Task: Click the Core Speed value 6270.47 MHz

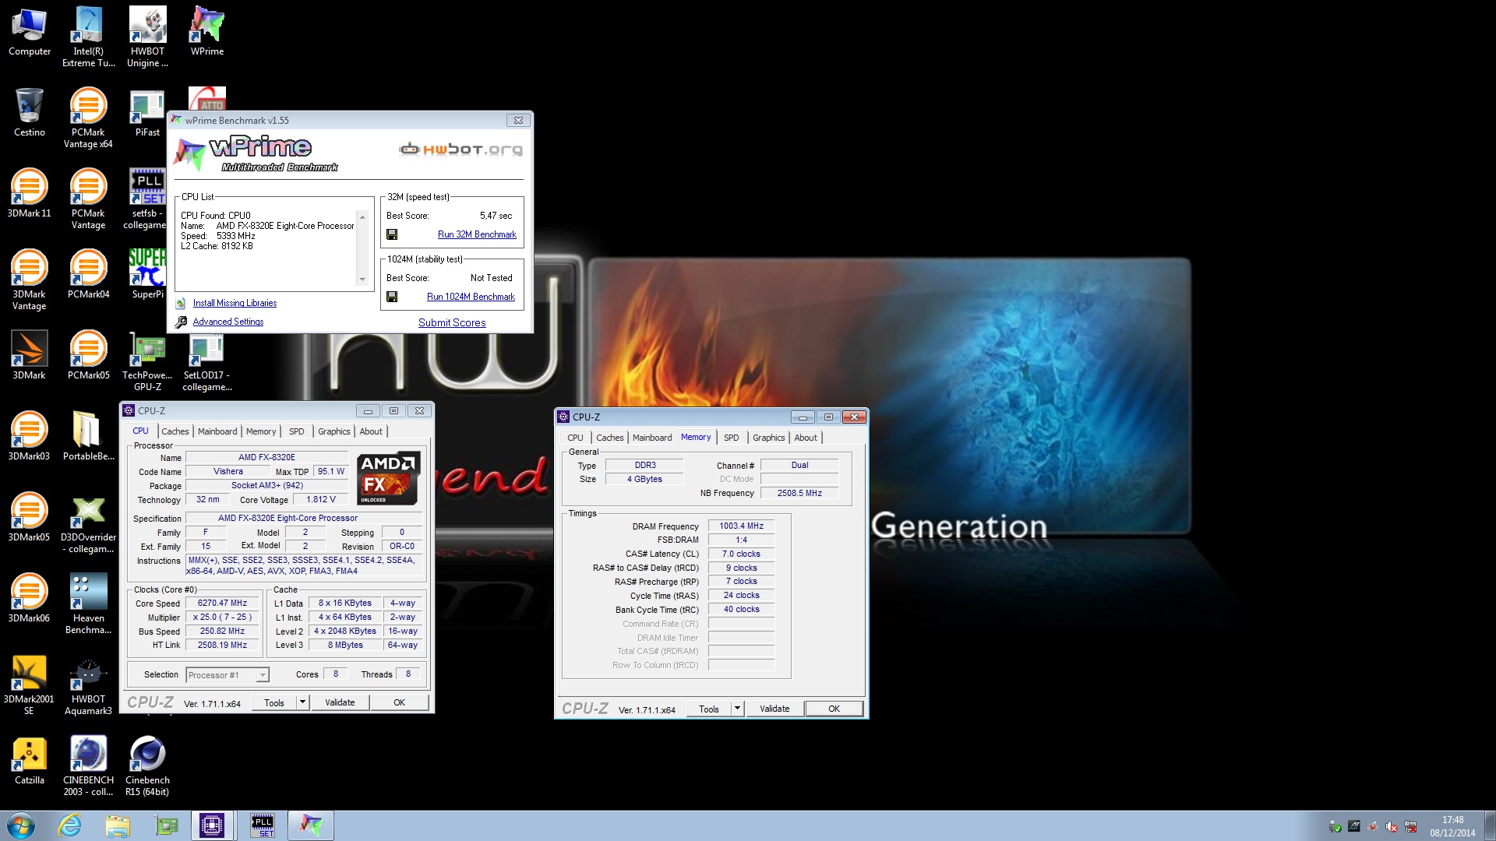Action: (222, 603)
